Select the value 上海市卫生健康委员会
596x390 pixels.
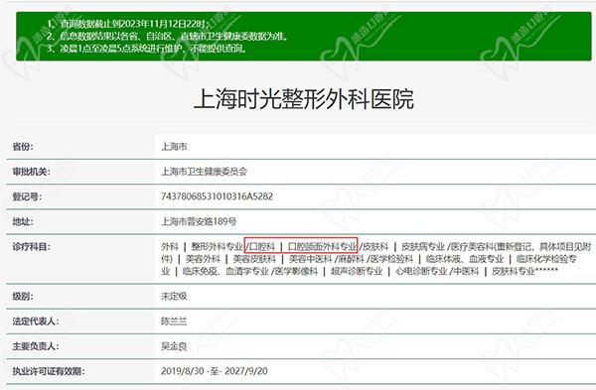tap(204, 172)
